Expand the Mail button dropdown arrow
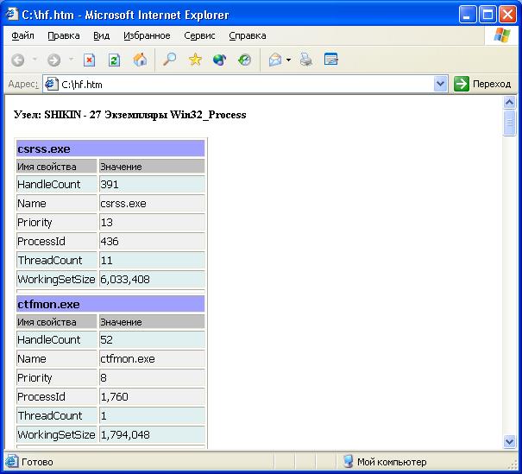The width and height of the screenshot is (522, 474). click(x=288, y=60)
